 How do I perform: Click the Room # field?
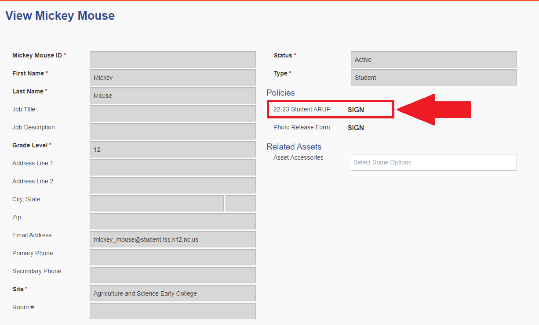tap(173, 311)
